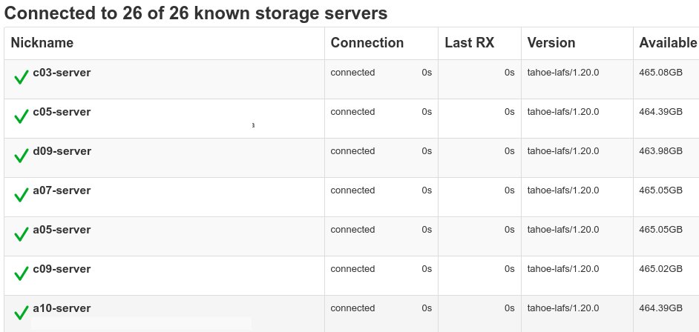The image size is (699, 332).
Task: Click the d09-server nickname
Action: 62,151
